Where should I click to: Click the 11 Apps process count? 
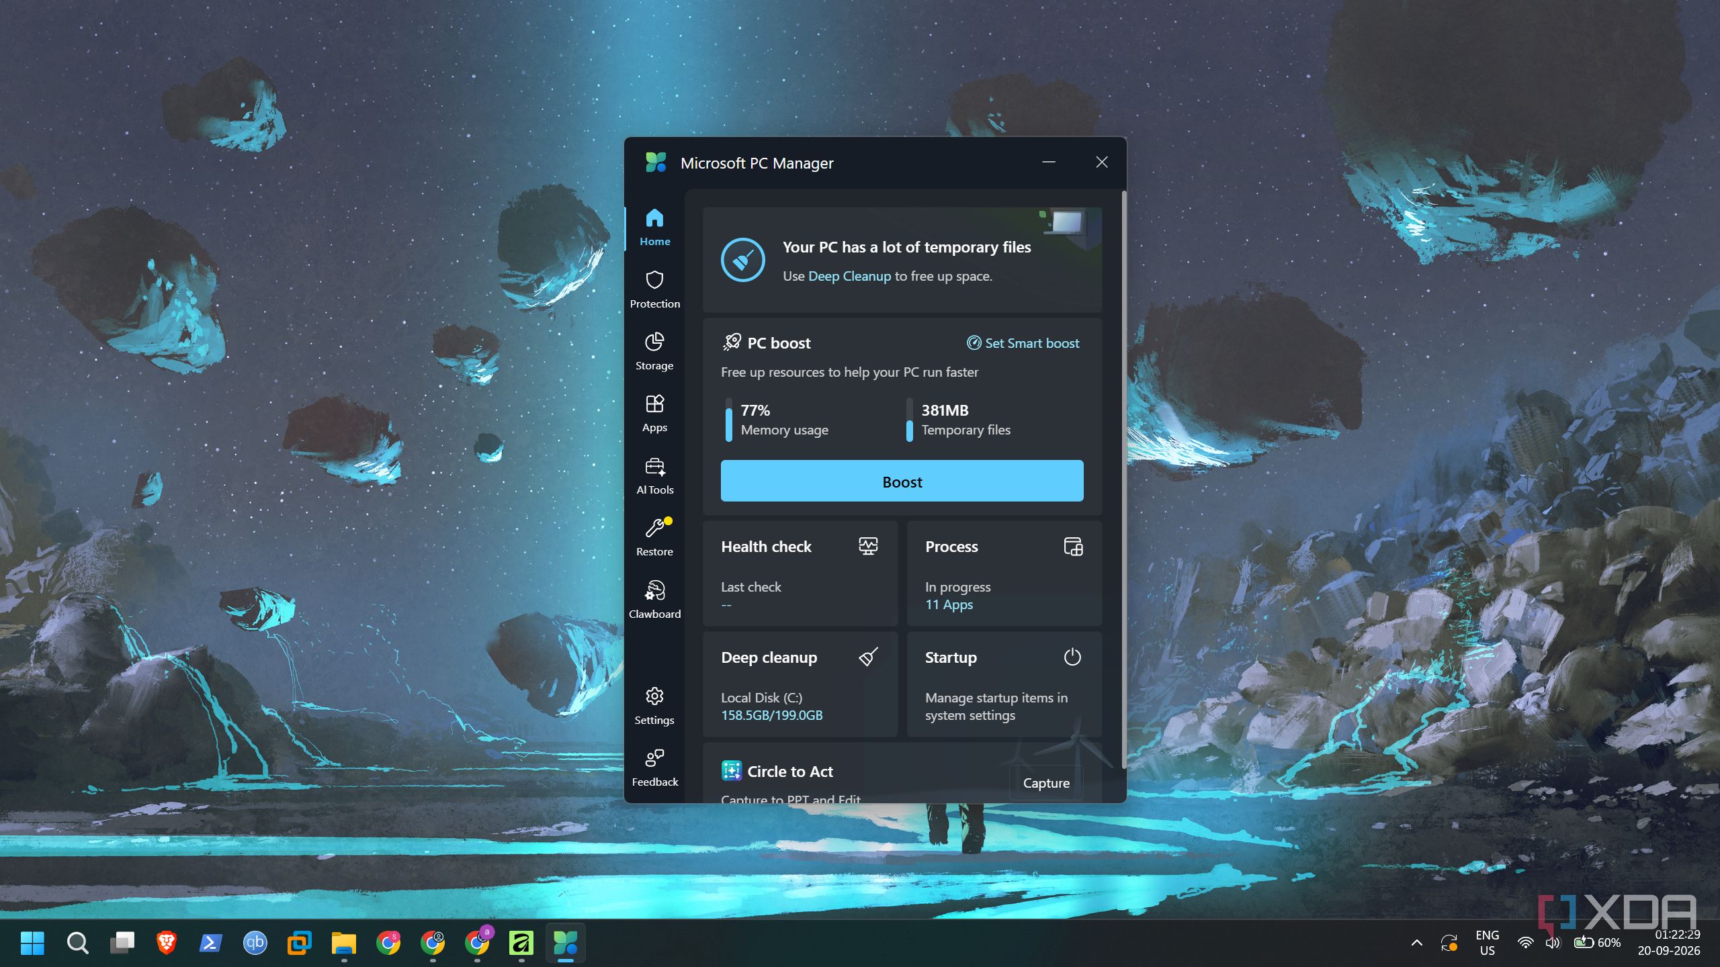click(949, 604)
